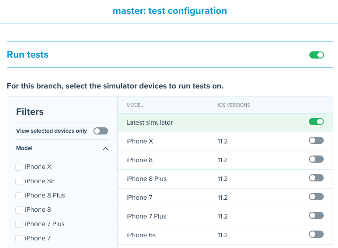Click the MODEL column header
The image size is (338, 248).
pos(135,105)
